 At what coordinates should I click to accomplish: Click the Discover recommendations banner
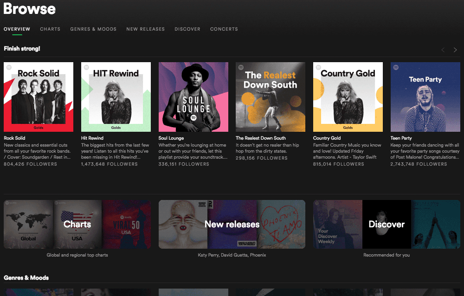point(387,224)
